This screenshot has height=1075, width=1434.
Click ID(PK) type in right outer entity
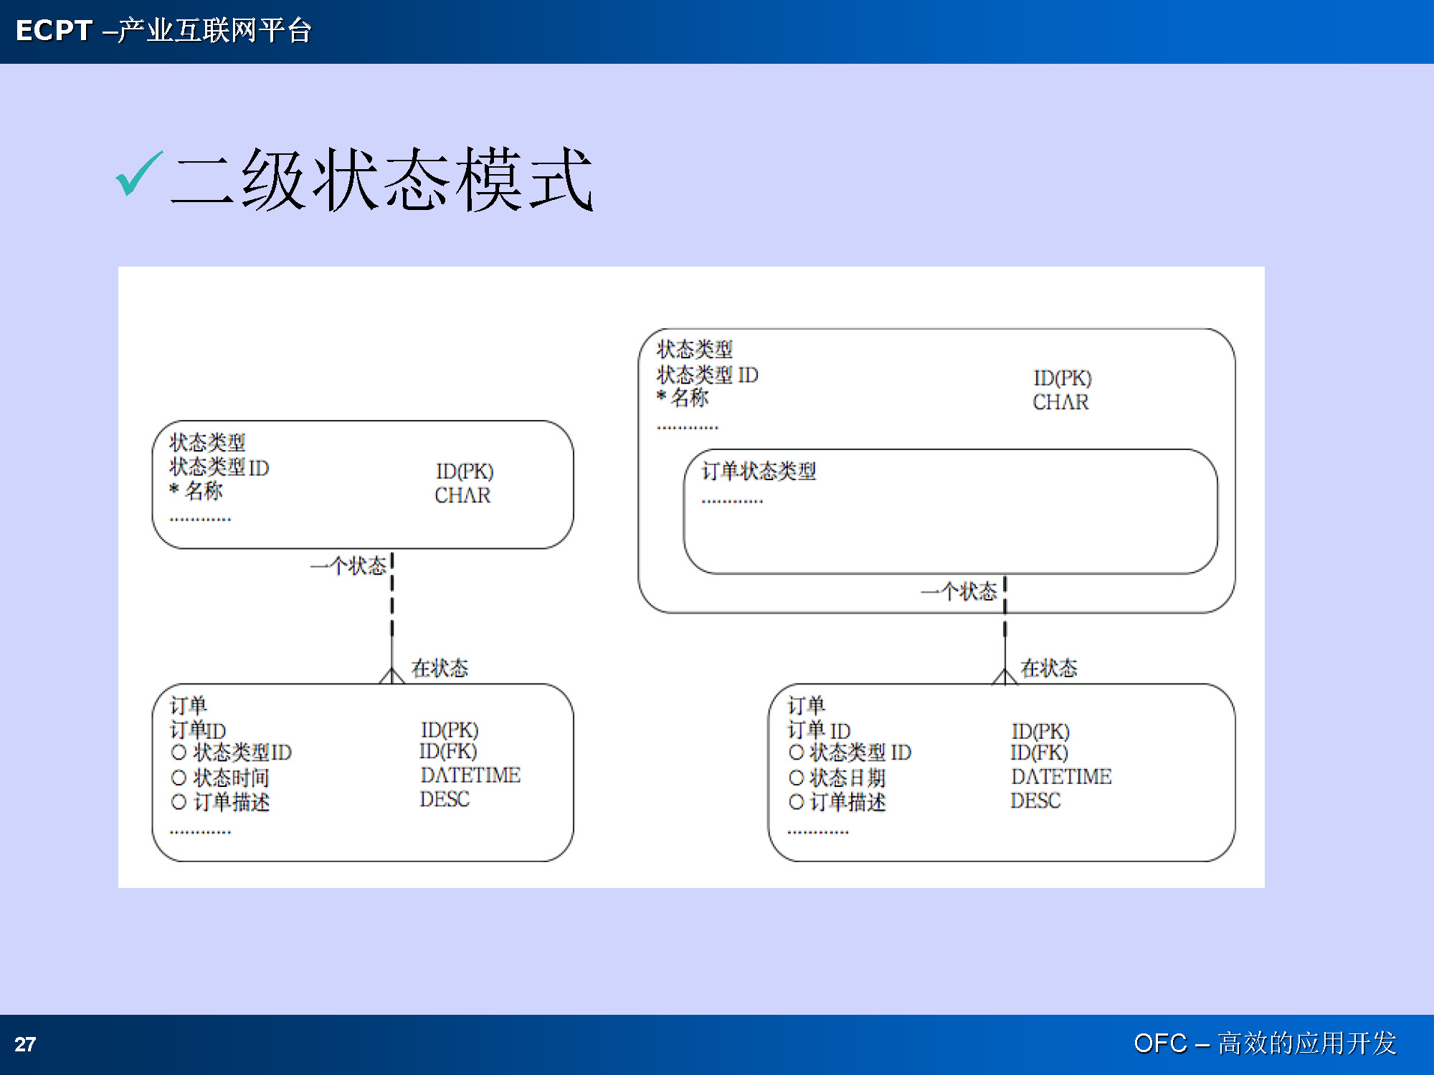pyautogui.click(x=1063, y=378)
